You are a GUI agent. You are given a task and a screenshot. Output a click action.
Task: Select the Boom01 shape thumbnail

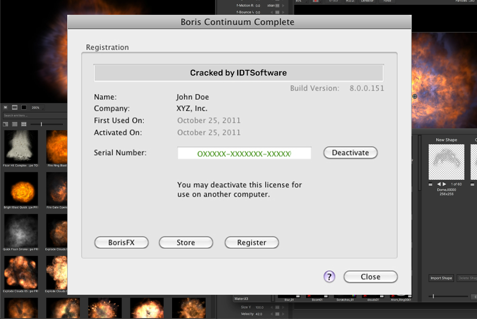click(317, 297)
